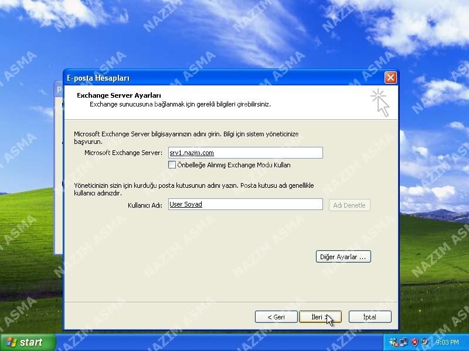Continue with the İleri button
This screenshot has height=351, width=469.
pos(320,317)
